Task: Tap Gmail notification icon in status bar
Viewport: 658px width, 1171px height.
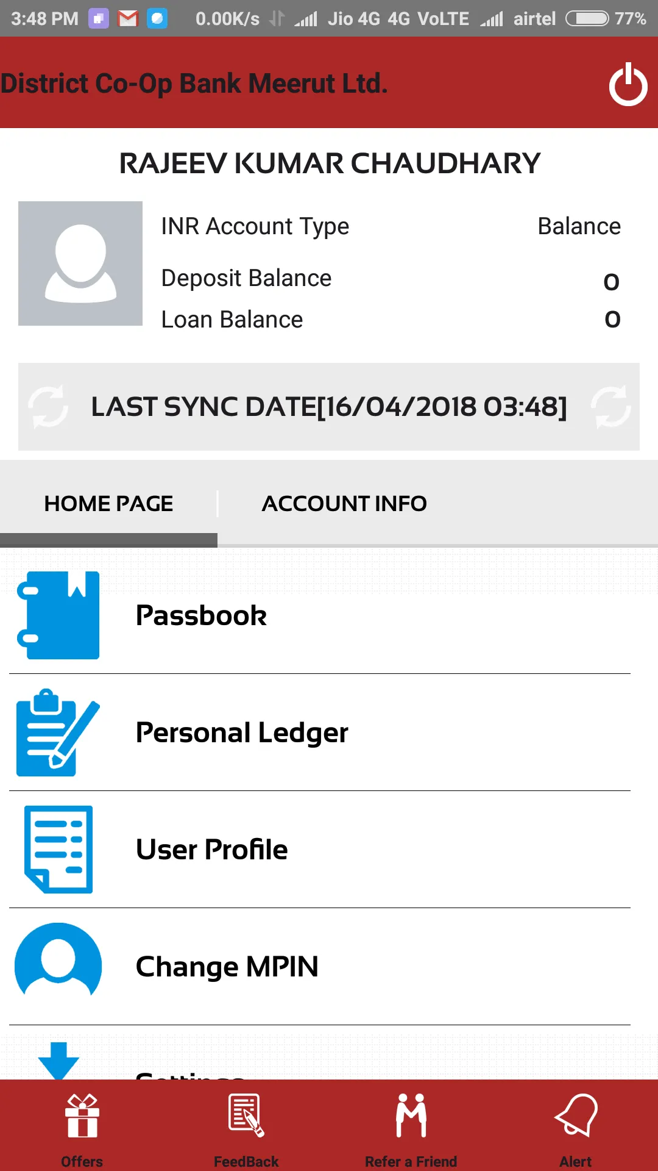Action: pos(128,19)
